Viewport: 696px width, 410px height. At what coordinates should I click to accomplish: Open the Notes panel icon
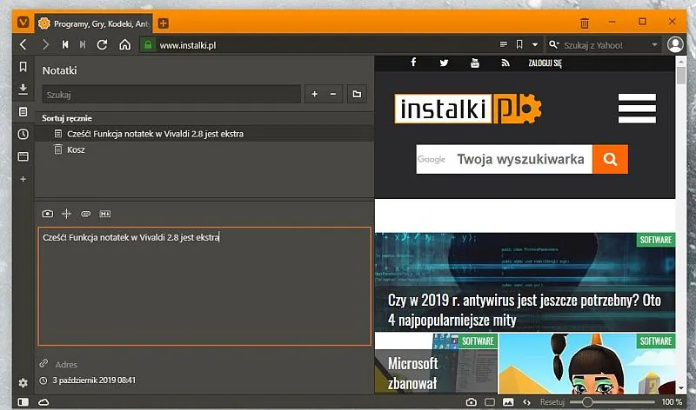click(23, 112)
